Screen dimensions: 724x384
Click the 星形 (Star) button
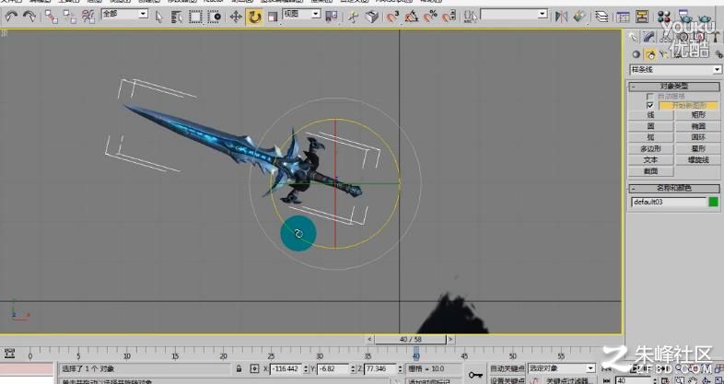(x=698, y=148)
